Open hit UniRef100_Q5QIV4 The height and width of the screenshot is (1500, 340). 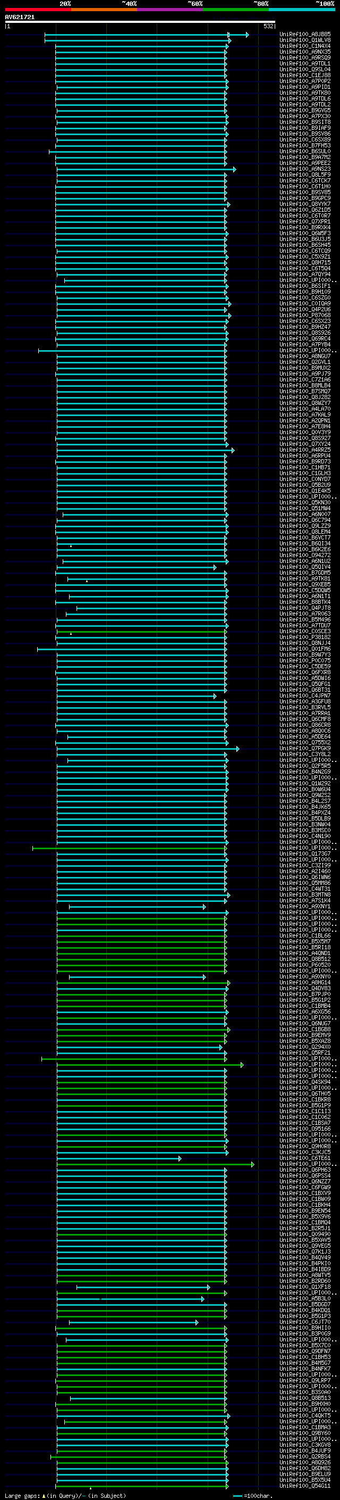pos(305,568)
